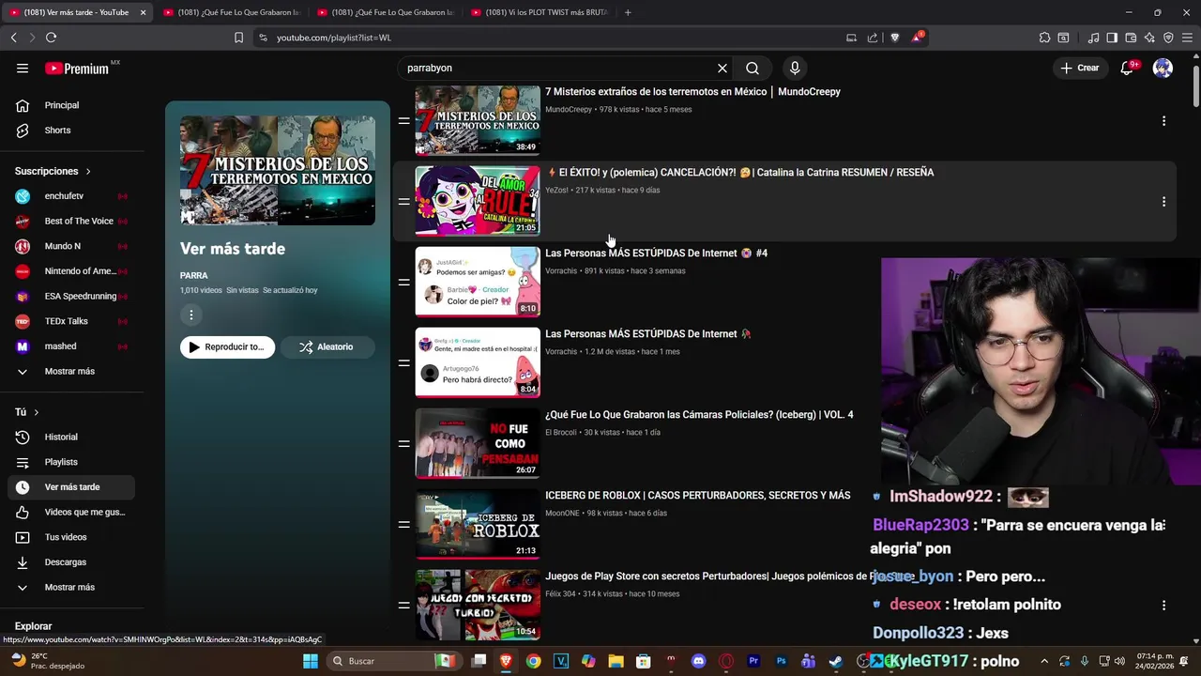Expand Suscripciones section
The image size is (1201, 676).
(53, 171)
